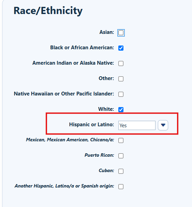Click the "Cuban:" label text

(x=106, y=171)
